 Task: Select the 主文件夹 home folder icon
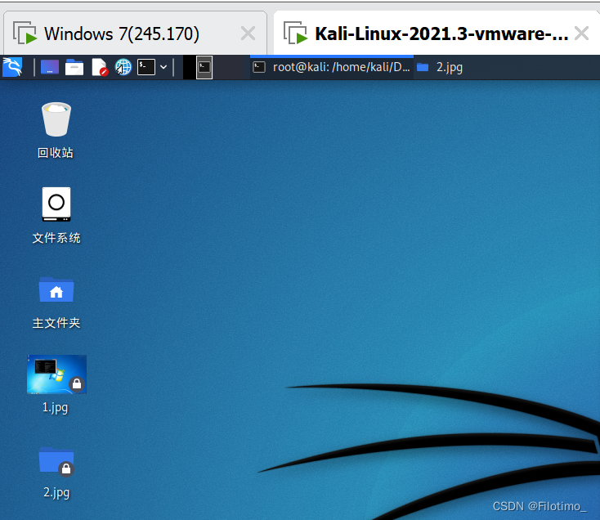[x=56, y=289]
